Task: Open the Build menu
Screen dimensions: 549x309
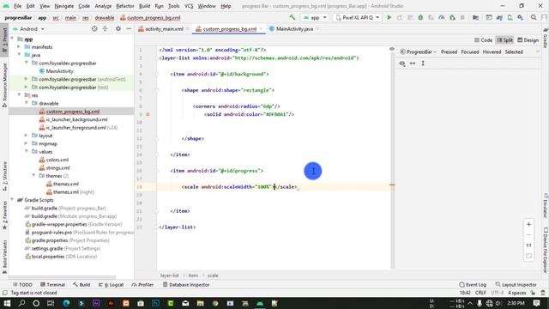Action: click(144, 6)
